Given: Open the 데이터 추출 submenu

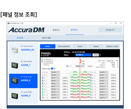Looking at the screenshot, I should 46,38.
